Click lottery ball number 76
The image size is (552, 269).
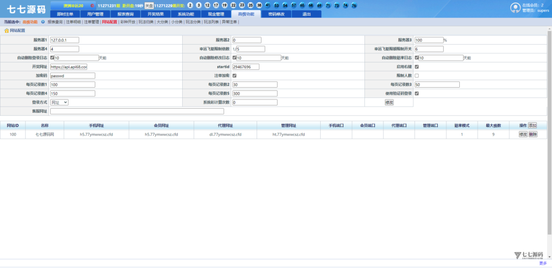tap(354, 5)
